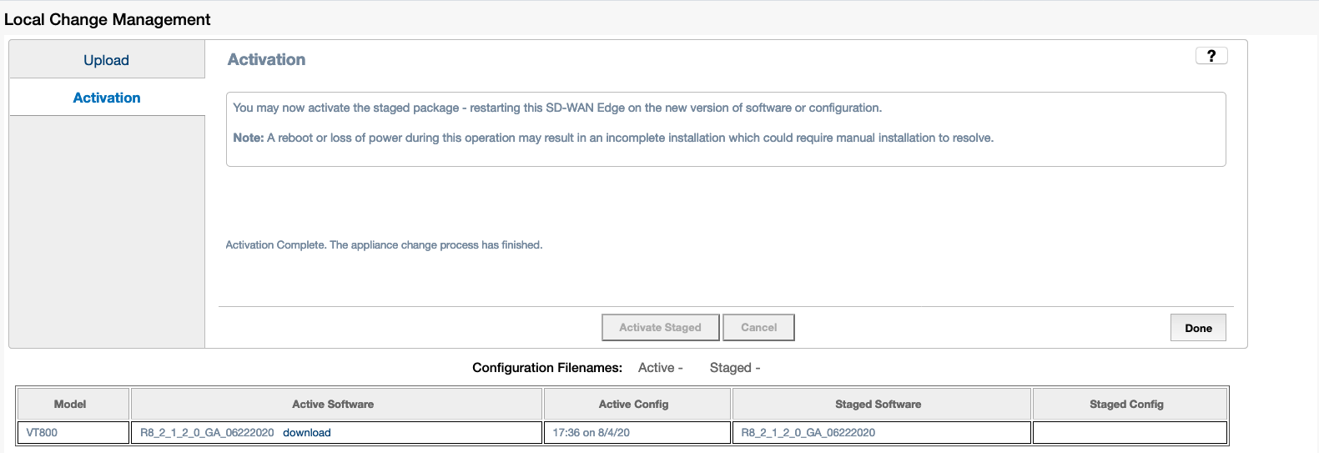Click the Active Software version R8_2_1_2_0_GA_06222020
1319x453 pixels.
coord(207,433)
